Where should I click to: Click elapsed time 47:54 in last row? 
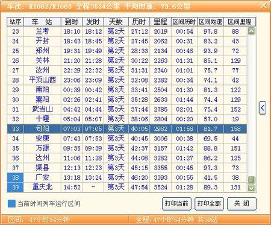tap(139, 187)
